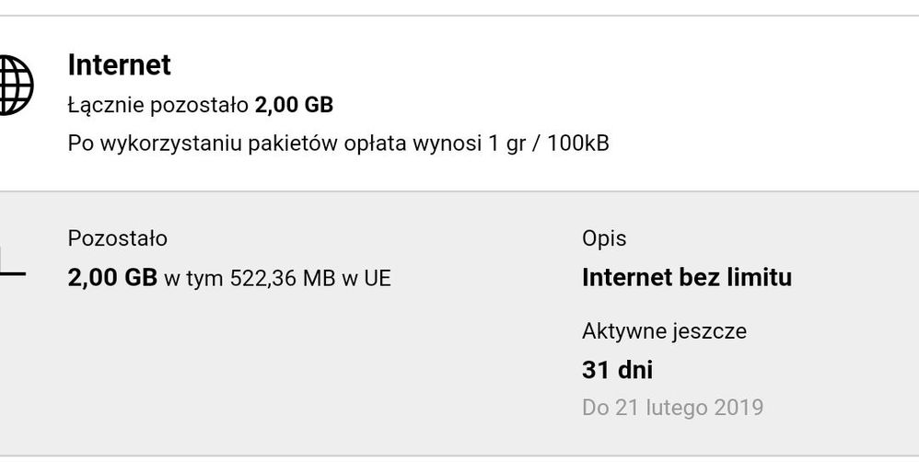Click the 'w UE' text in package row
The width and height of the screenshot is (919, 473).
tap(366, 278)
